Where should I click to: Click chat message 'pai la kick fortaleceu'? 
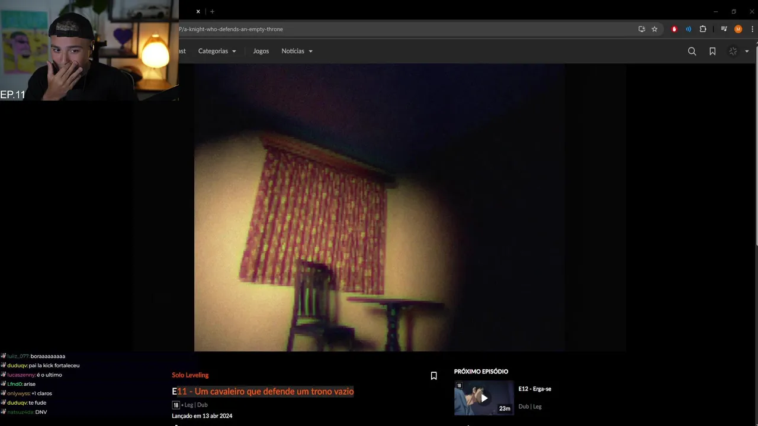(54, 366)
